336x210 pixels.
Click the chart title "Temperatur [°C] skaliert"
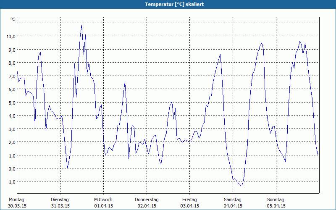point(168,4)
